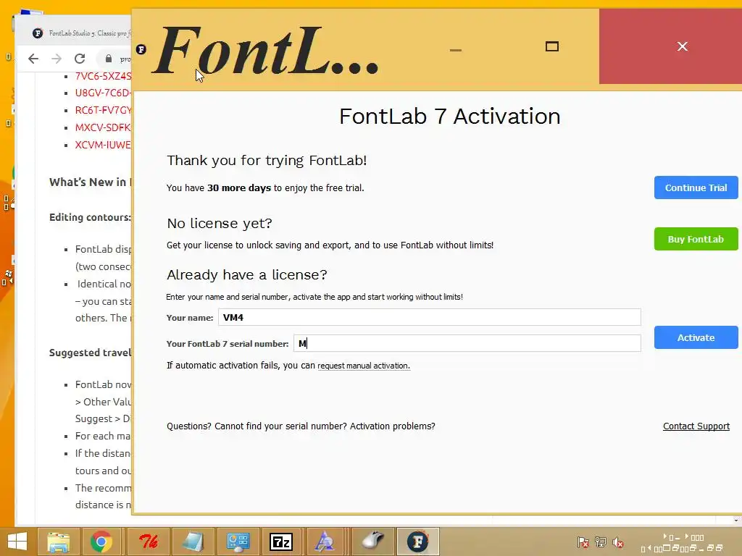Open Google Chrome from the taskbar
742x556 pixels.
click(x=101, y=542)
